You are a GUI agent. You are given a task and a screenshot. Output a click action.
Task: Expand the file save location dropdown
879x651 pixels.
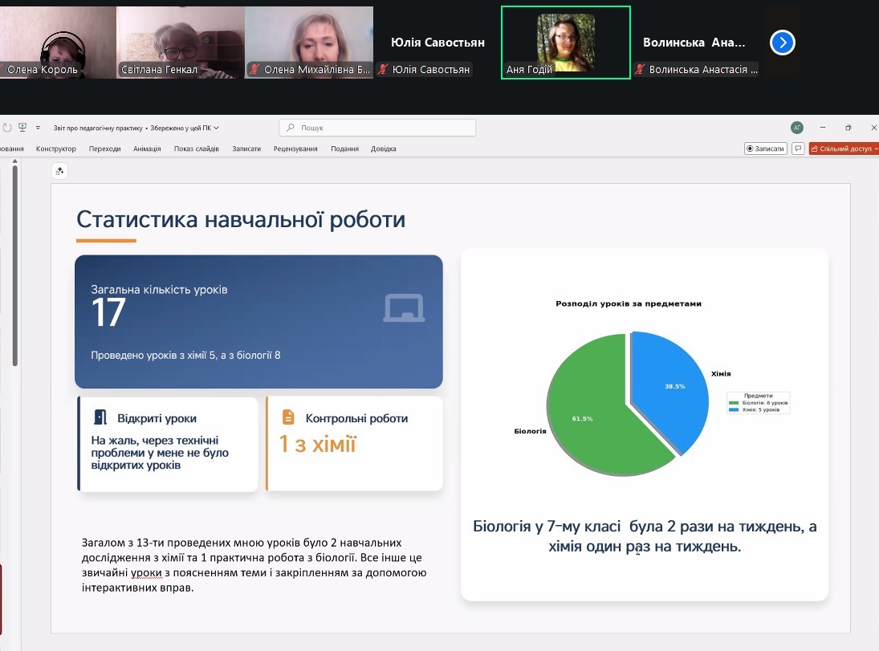[x=216, y=128]
